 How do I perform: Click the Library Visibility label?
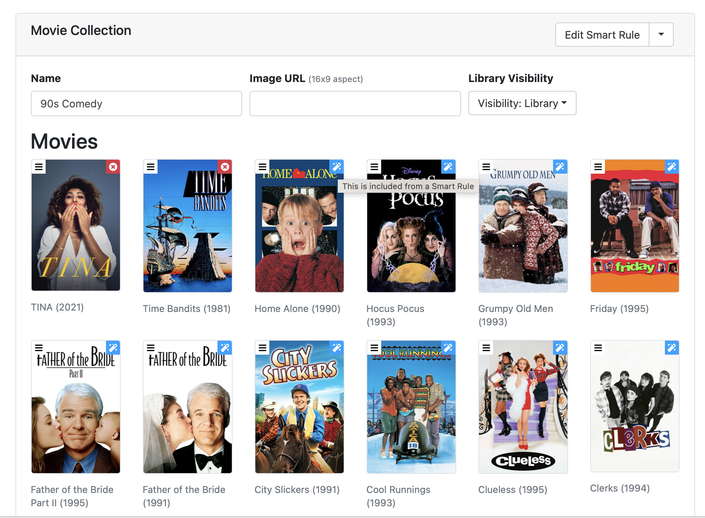(x=511, y=78)
